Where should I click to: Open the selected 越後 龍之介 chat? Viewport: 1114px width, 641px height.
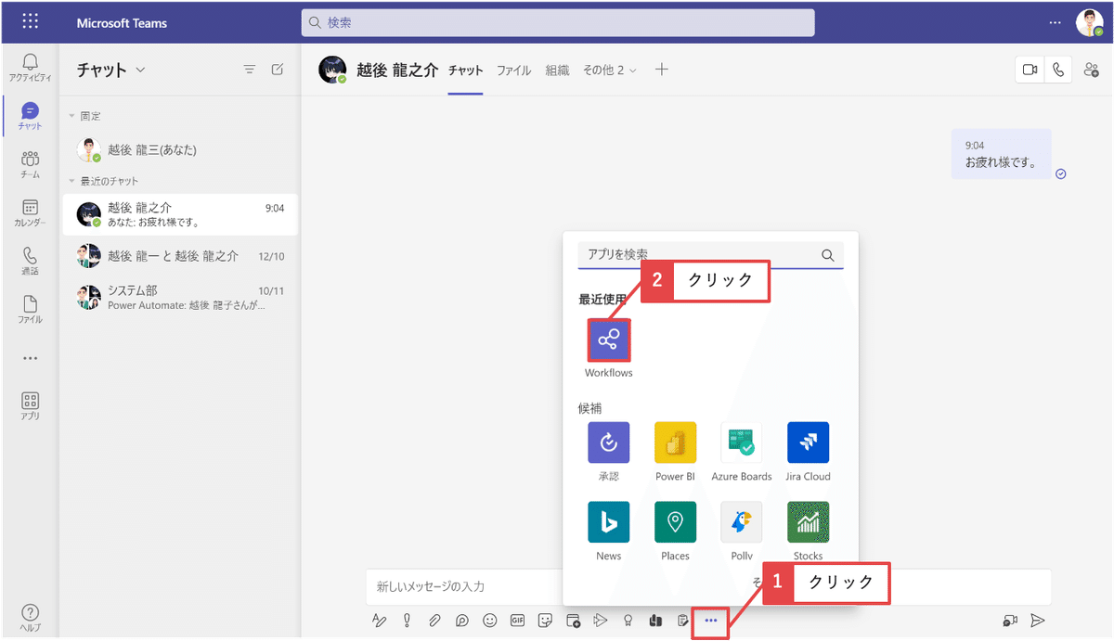pos(179,214)
